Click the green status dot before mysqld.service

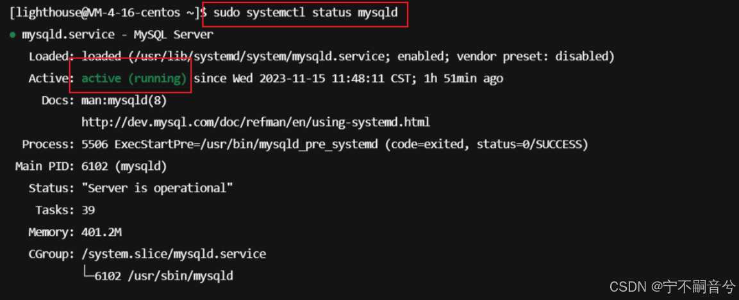12,35
